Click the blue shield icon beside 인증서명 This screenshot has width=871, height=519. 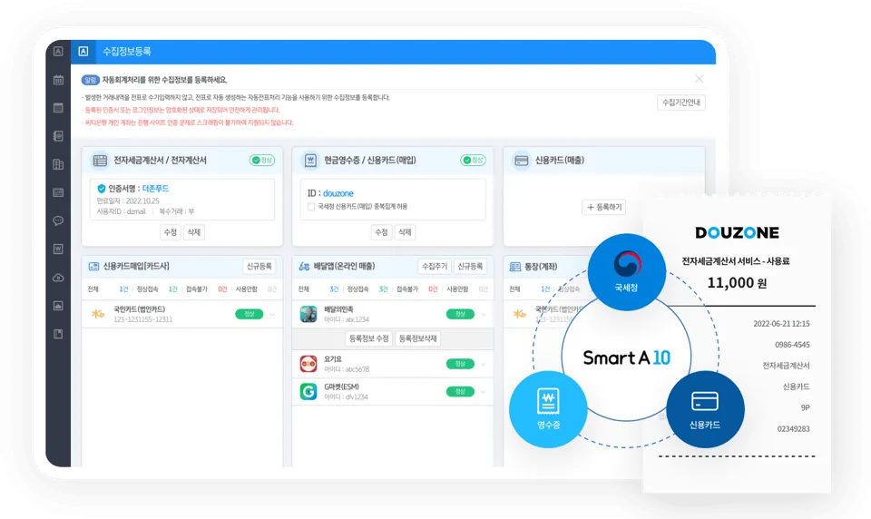[101, 189]
